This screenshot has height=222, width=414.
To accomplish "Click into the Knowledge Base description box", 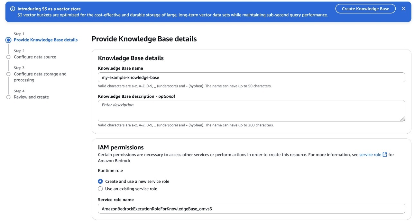I will pyautogui.click(x=251, y=111).
